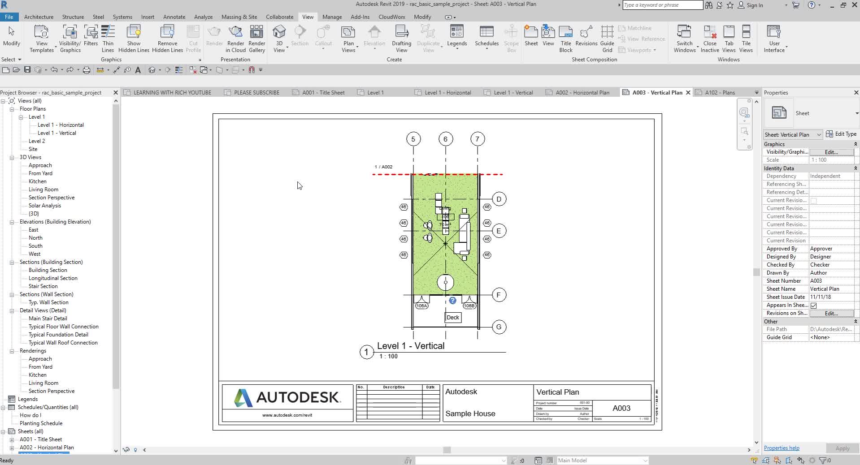Toggle Reveal Hidden Elements on status bar
This screenshot has width=860, height=465.
click(x=136, y=450)
